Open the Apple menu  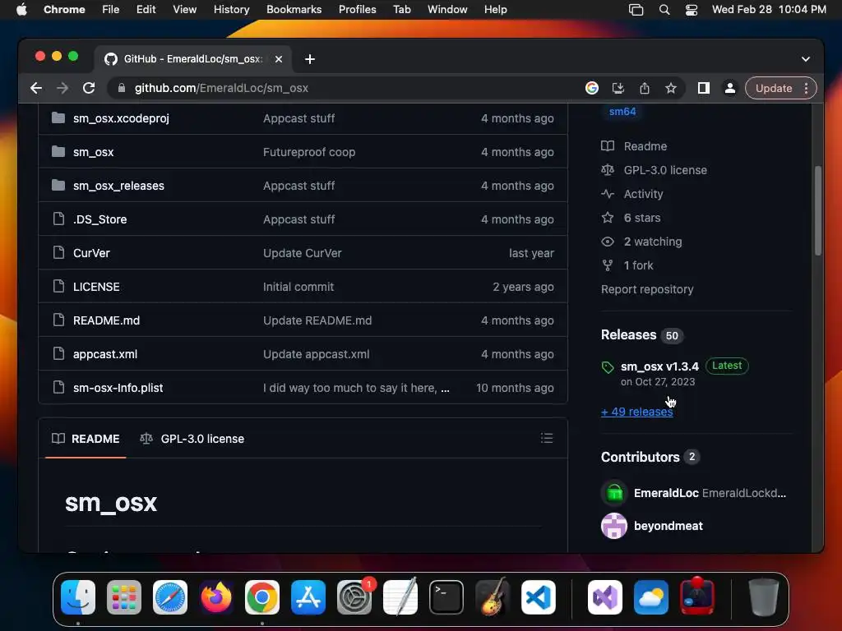[21, 10]
